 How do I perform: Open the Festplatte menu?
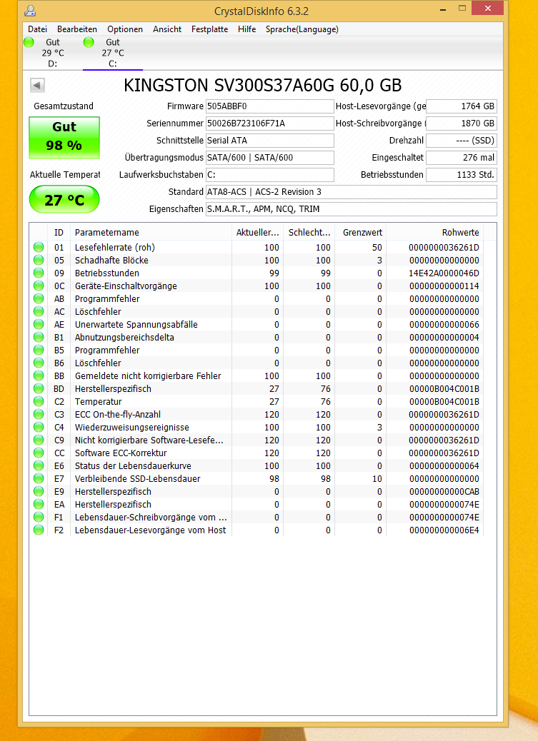tap(209, 29)
